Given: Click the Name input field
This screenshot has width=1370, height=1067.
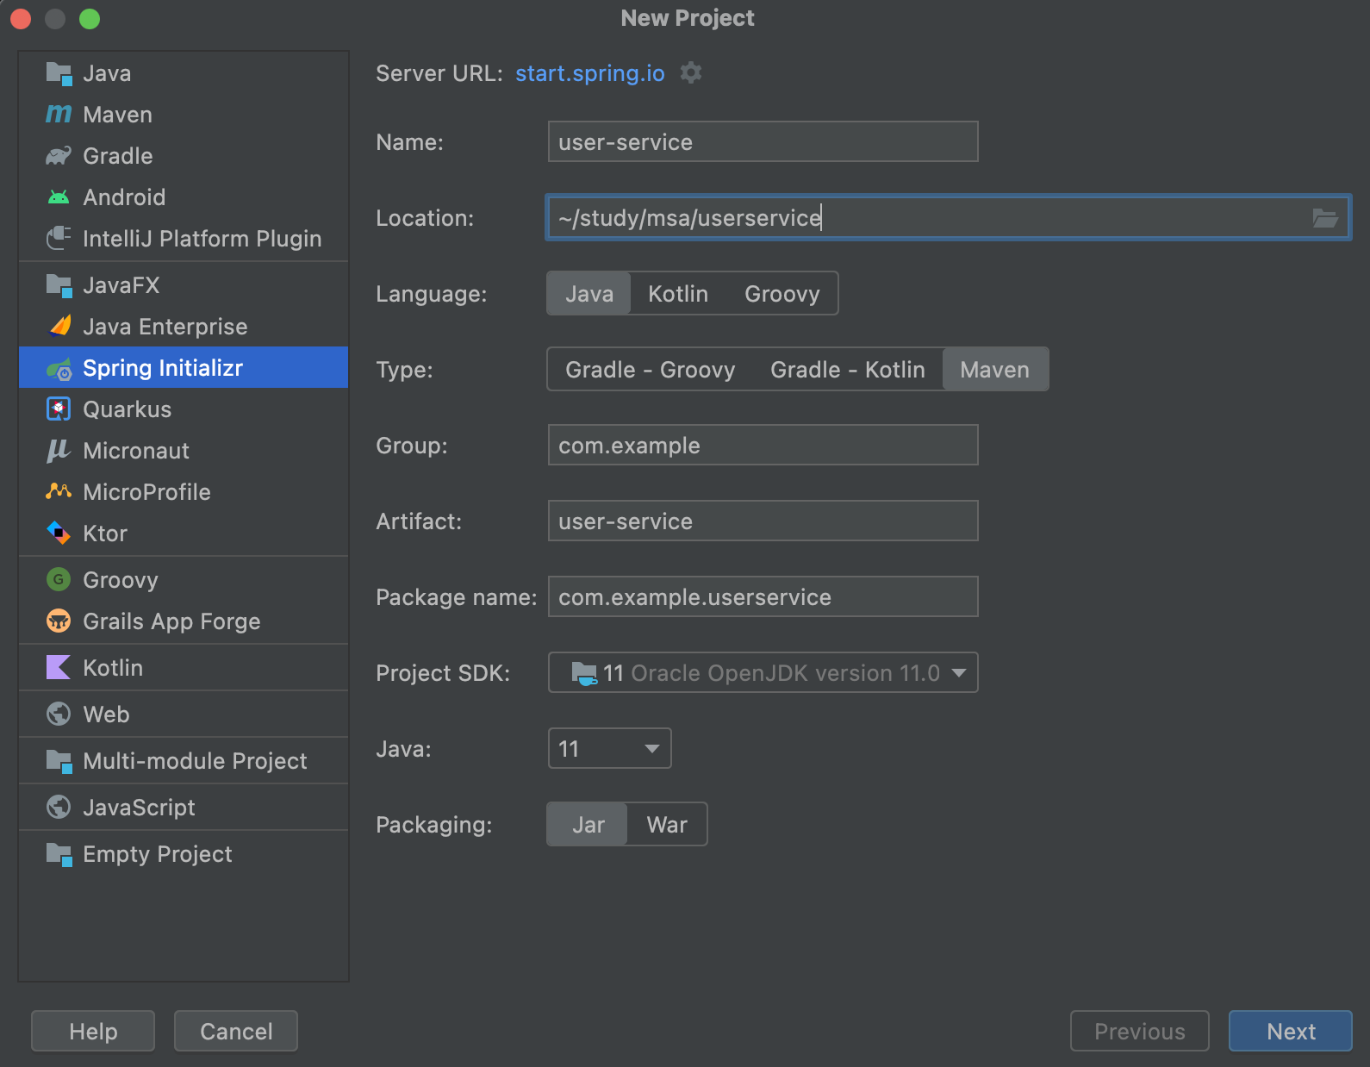Looking at the screenshot, I should pyautogui.click(x=763, y=142).
